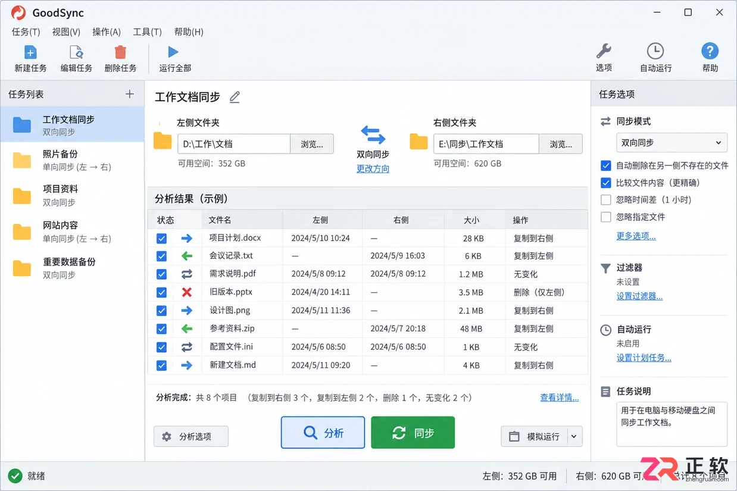Open the 更多选项... link
737x491 pixels.
click(636, 236)
